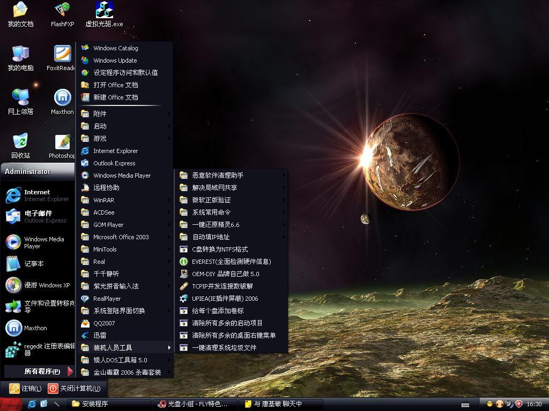549x411 pixels.
Task: Launch OEM-DIY 品牌自己做 5.0
Action: pyautogui.click(x=231, y=273)
